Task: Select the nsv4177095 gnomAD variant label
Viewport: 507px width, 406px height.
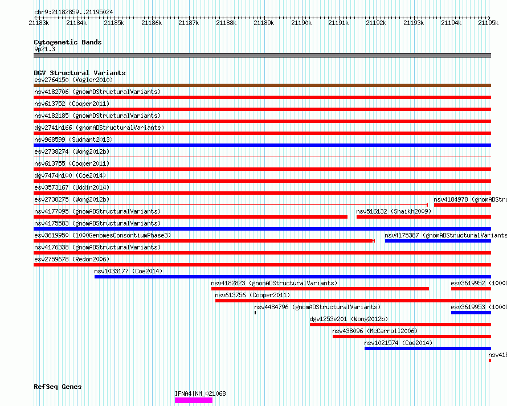Action: pyautogui.click(x=97, y=211)
